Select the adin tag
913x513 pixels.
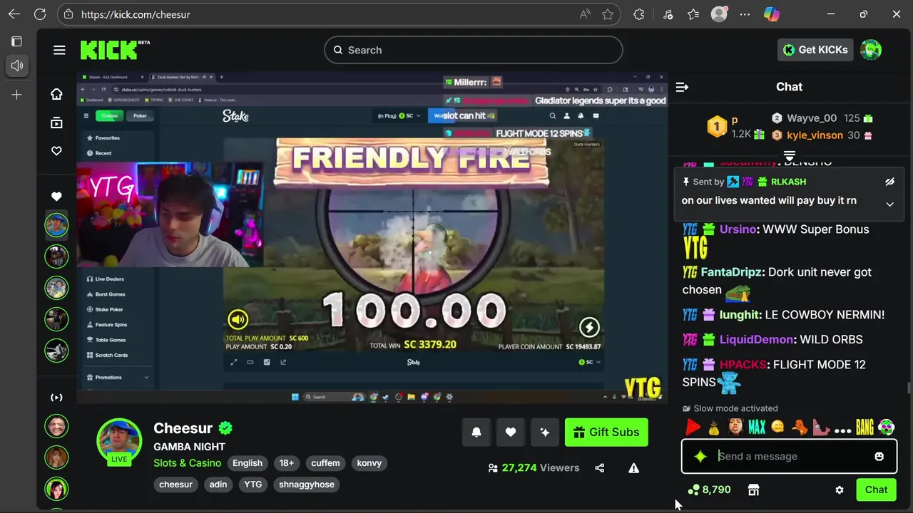pos(218,484)
